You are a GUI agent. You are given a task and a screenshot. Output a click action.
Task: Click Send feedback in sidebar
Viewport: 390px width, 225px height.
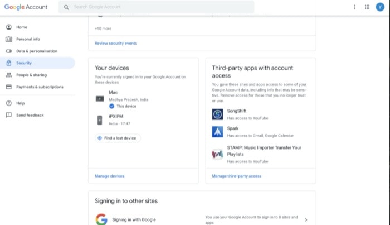point(37,115)
